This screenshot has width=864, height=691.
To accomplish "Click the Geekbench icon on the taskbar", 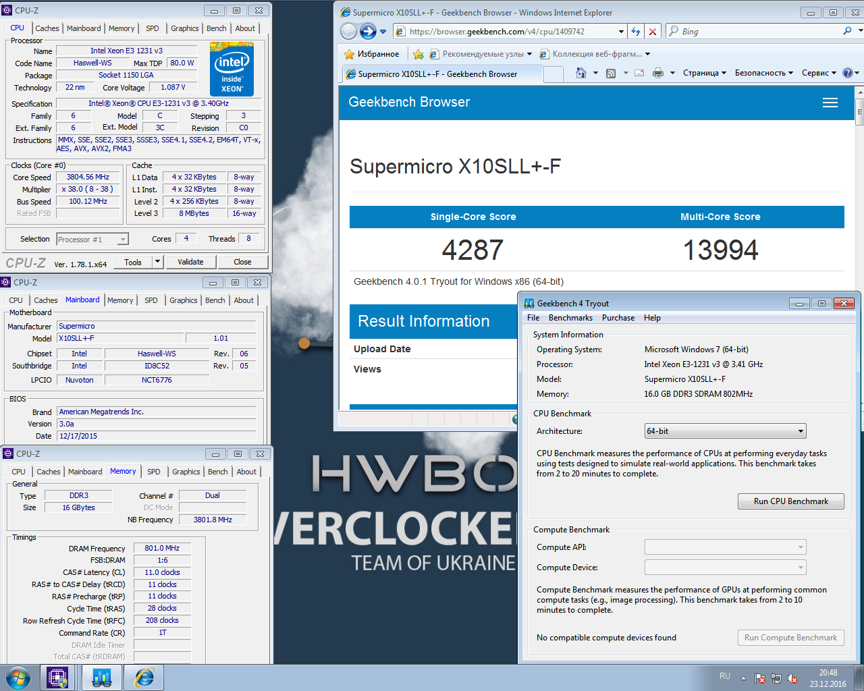I will [102, 678].
